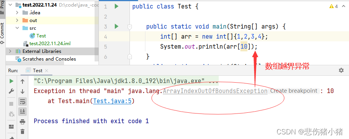The image size is (349, 139).
Task: Click ArrayIndexOutOfBoundsException link
Action: point(215,91)
